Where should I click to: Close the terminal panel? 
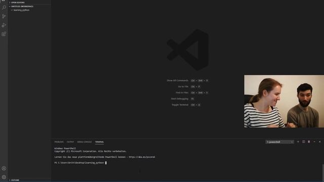pyautogui.click(x=319, y=142)
